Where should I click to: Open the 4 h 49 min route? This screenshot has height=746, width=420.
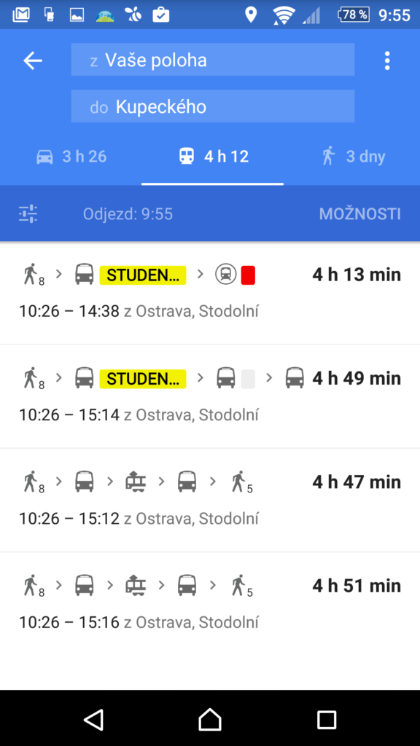210,396
